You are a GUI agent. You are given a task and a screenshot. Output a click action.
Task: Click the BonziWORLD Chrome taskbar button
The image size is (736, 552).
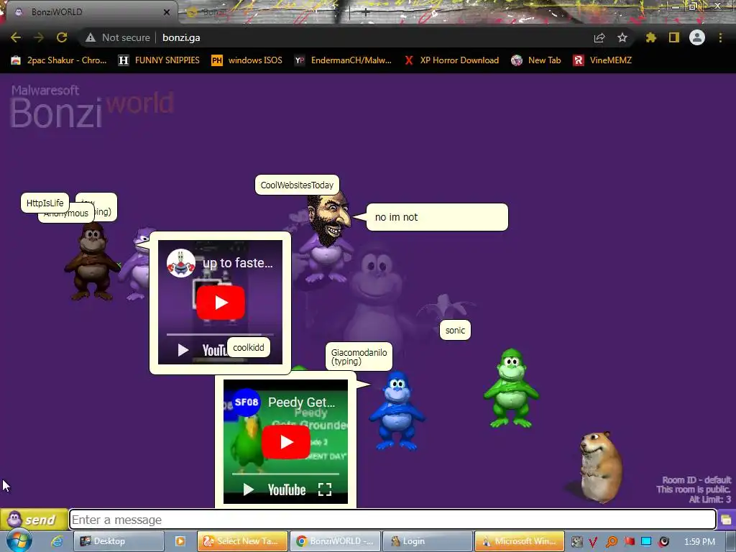click(335, 541)
